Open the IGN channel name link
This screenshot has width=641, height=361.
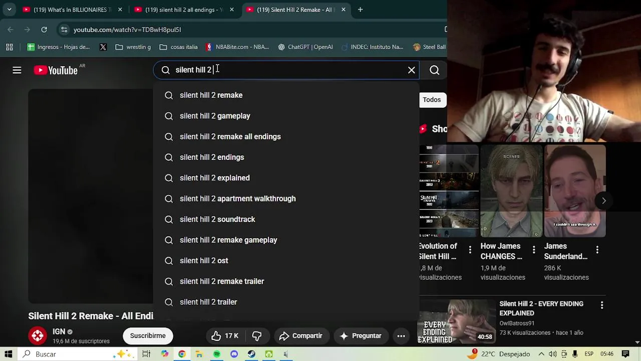[x=59, y=331]
